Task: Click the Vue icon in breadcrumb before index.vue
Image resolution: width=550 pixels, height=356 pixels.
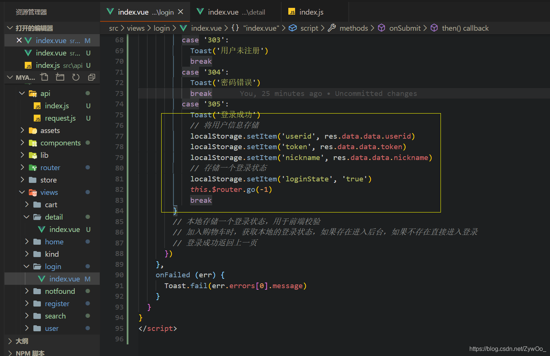Action: click(x=183, y=28)
